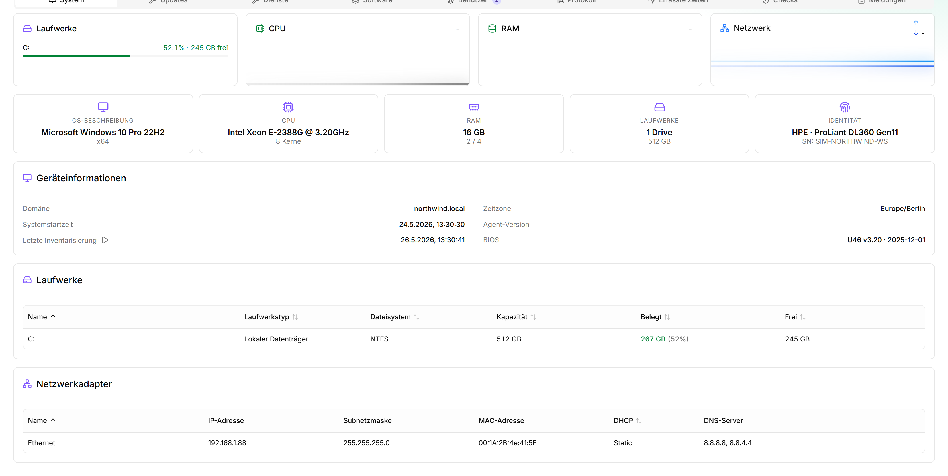Click the MAC-Adresse column header
The image size is (948, 476).
coord(501,421)
